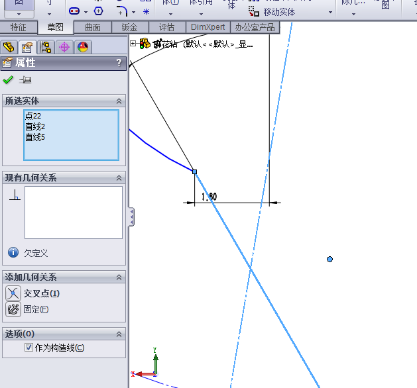Select 直线2 in the selected entities list

click(35, 126)
